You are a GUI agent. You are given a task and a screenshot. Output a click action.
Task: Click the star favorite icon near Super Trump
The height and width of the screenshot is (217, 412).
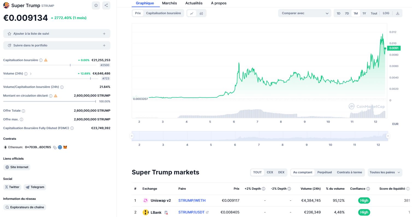96,5
